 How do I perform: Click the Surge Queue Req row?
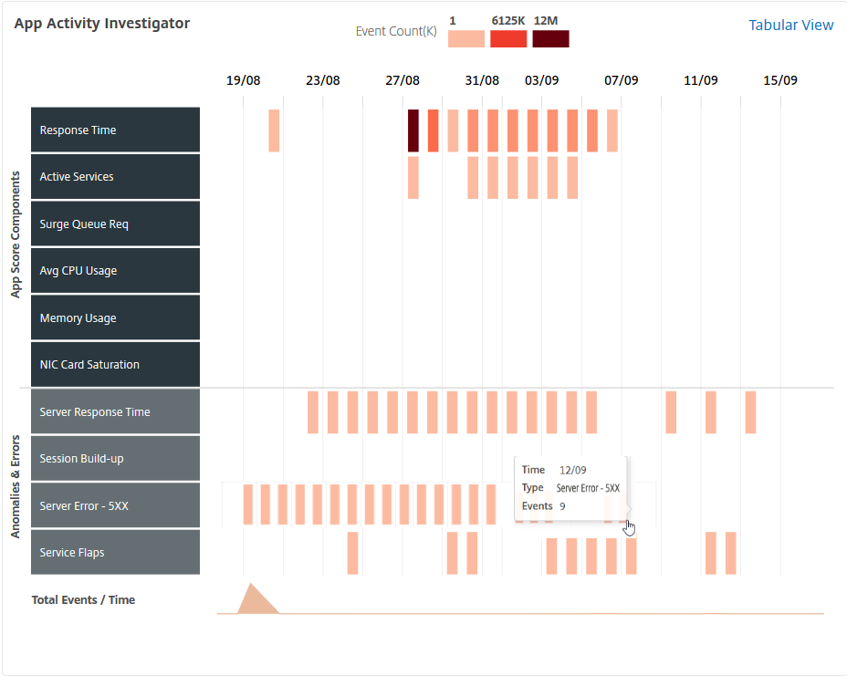(x=116, y=224)
